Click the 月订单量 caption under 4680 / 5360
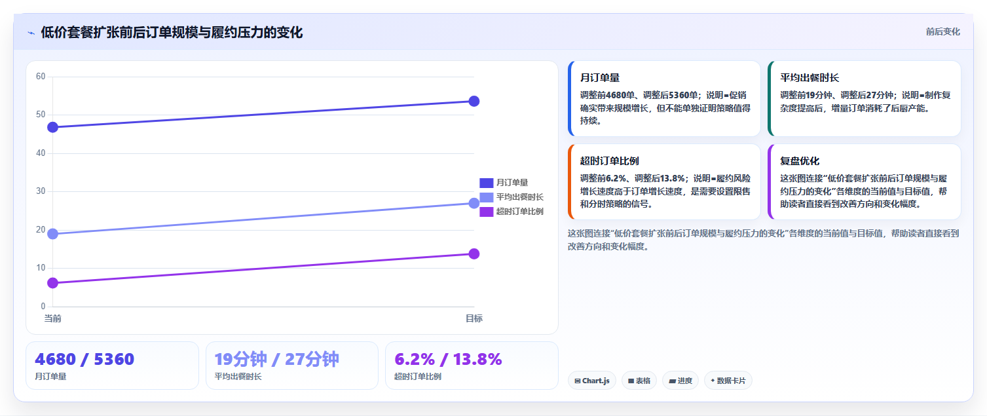 click(x=50, y=377)
